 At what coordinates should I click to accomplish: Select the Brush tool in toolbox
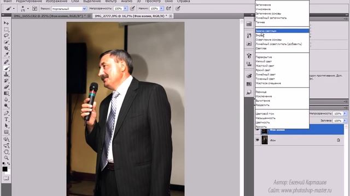point(6,68)
